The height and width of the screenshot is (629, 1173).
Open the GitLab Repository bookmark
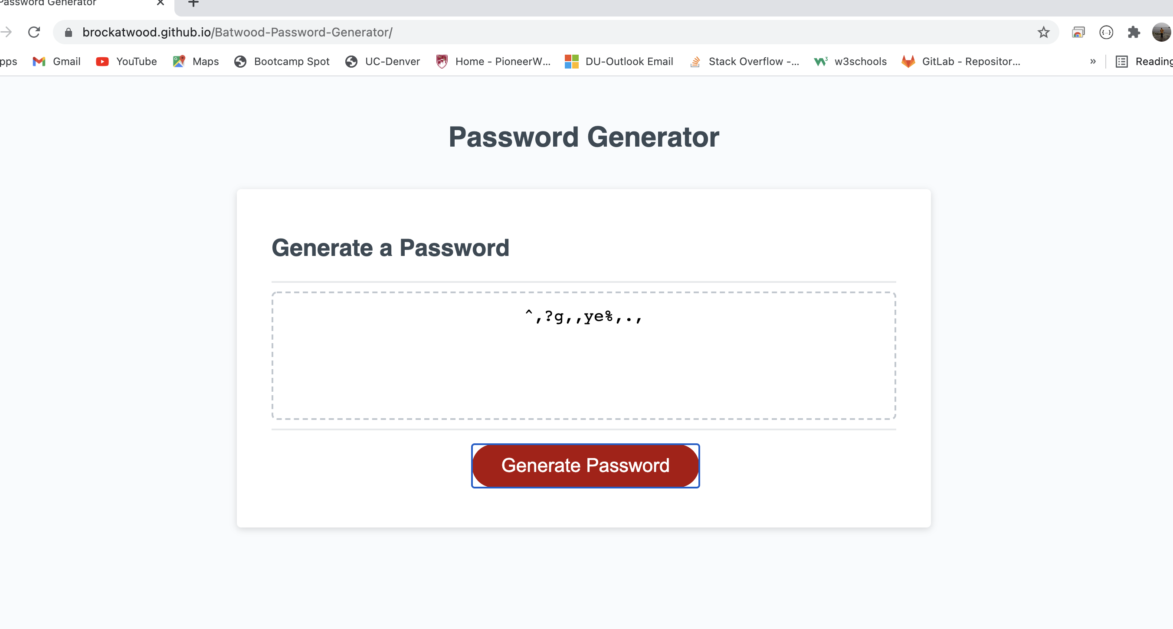pyautogui.click(x=961, y=62)
